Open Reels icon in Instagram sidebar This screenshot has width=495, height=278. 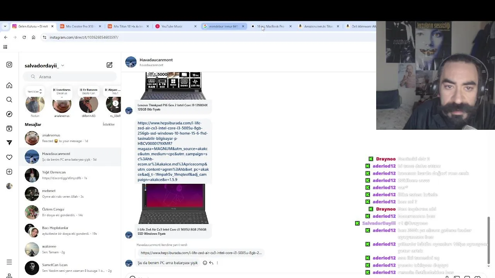9,128
